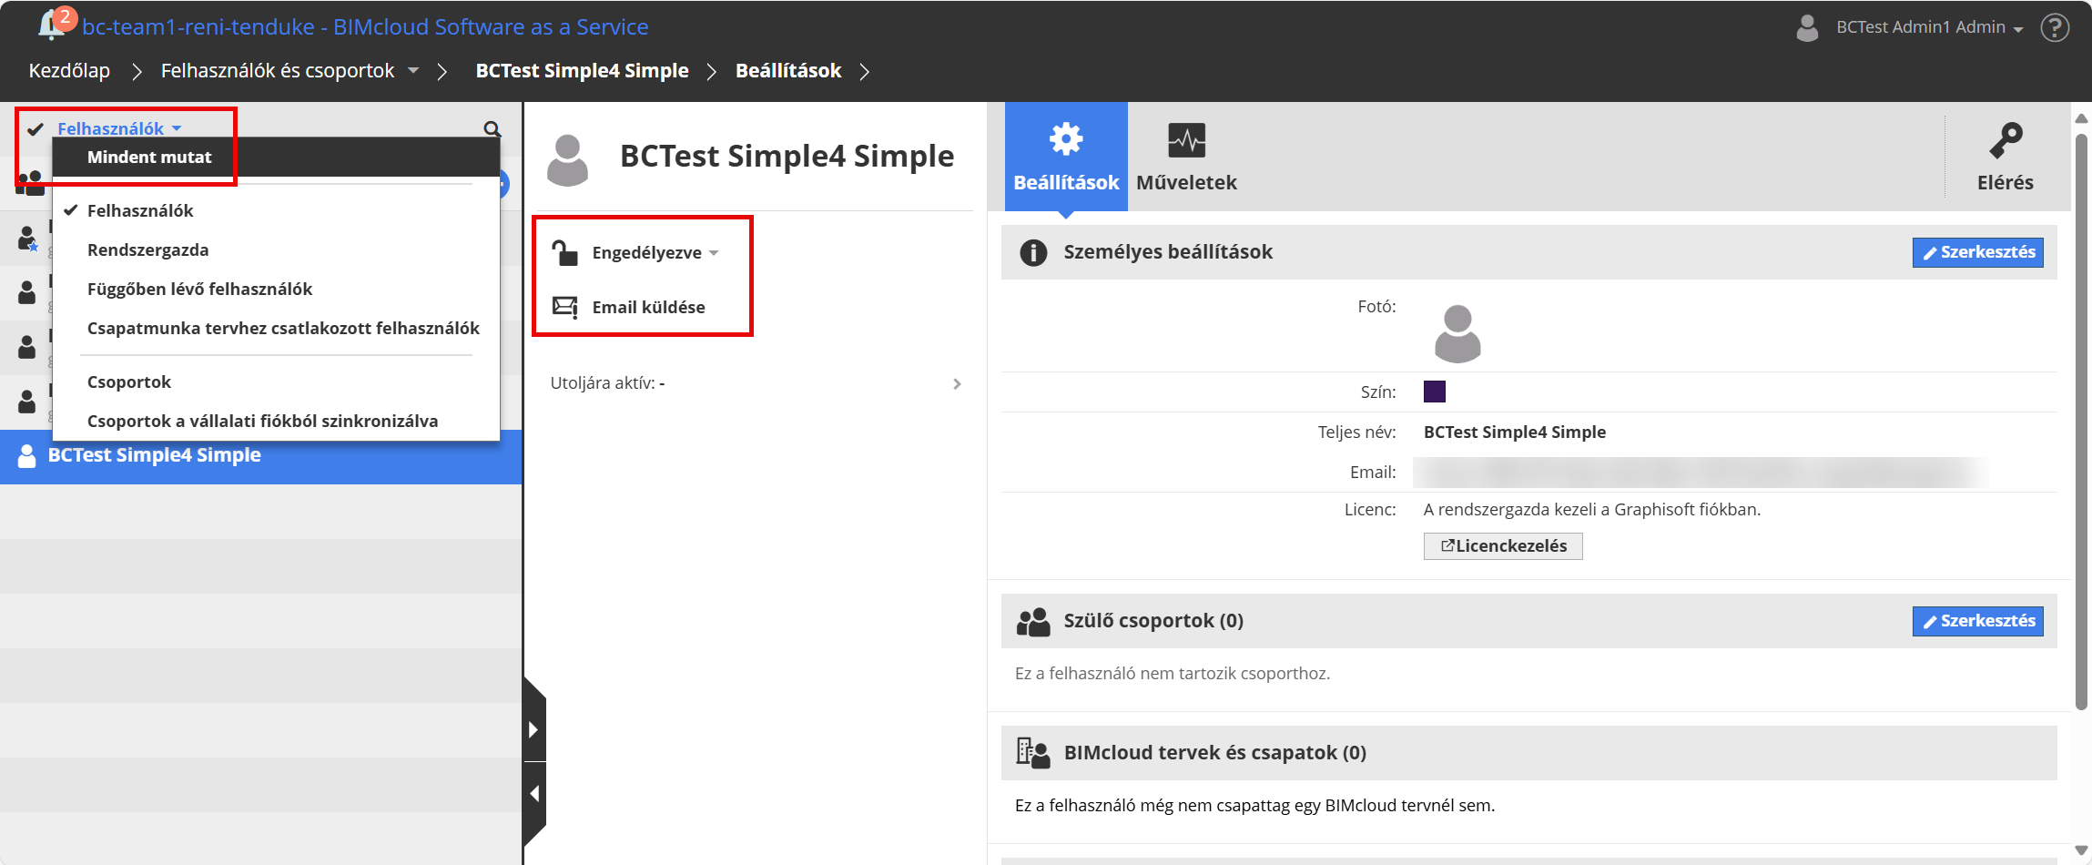Switch to Műveletek activity tab

(x=1186, y=157)
